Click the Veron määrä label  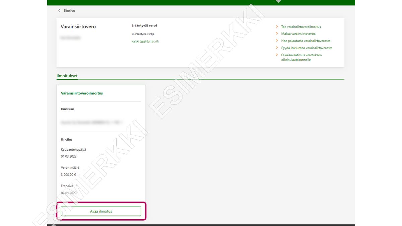(x=70, y=168)
